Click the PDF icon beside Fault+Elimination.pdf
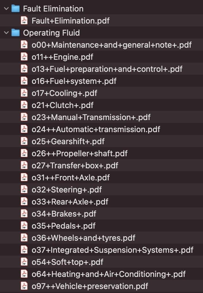Screen dimensions: 203x293 click(24, 21)
